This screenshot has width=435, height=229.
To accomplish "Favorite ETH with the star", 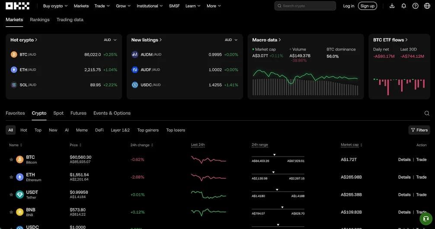I will click(x=11, y=177).
